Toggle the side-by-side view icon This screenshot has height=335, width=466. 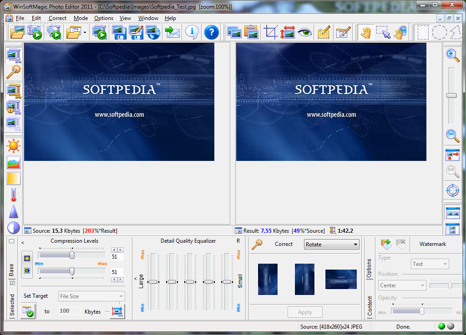click(453, 213)
